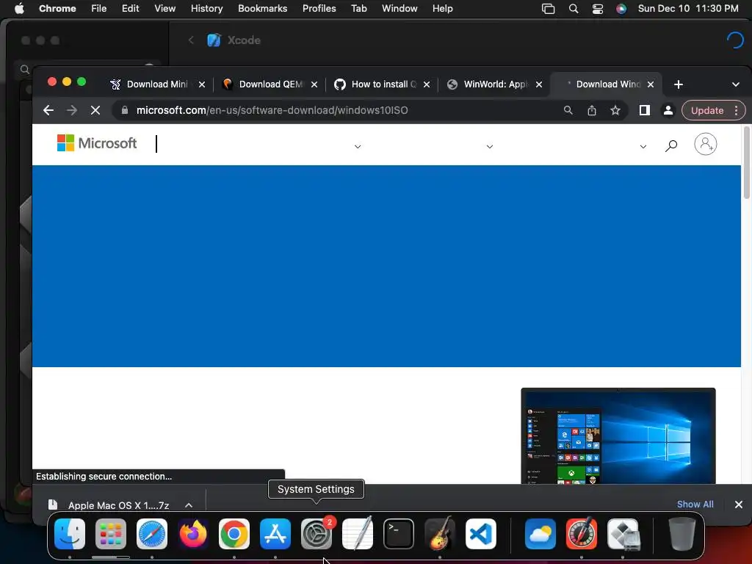This screenshot has height=564, width=752.
Task: Open the Trash in the Dock
Action: pyautogui.click(x=682, y=534)
